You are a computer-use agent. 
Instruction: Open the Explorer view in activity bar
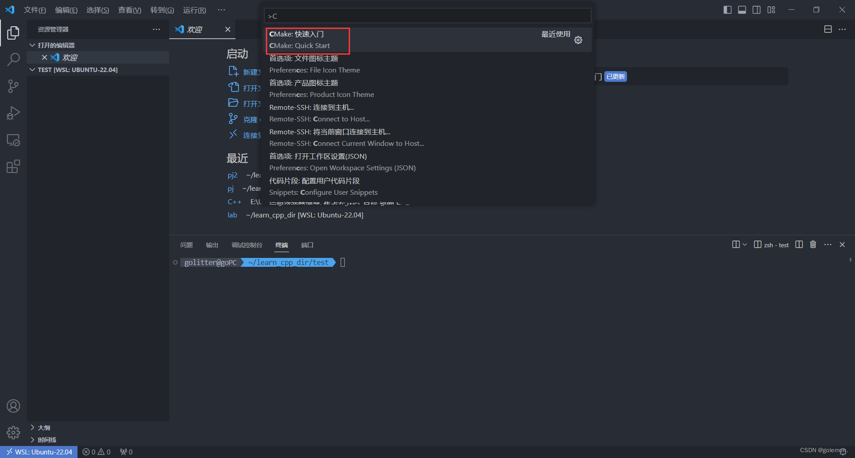point(13,32)
